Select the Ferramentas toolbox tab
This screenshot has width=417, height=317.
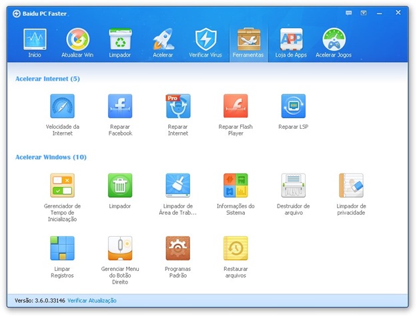pyautogui.click(x=248, y=43)
